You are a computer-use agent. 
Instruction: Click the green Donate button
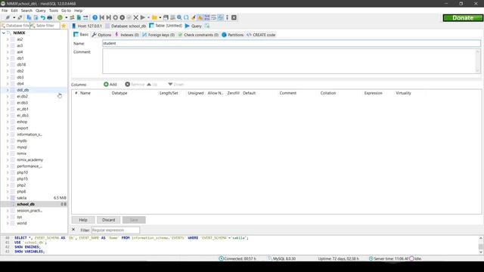[463, 18]
